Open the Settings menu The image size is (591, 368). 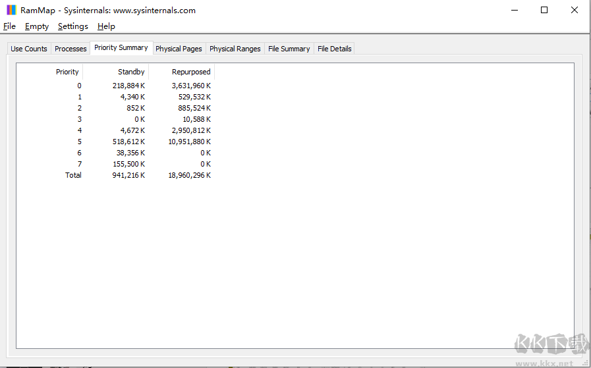click(72, 26)
